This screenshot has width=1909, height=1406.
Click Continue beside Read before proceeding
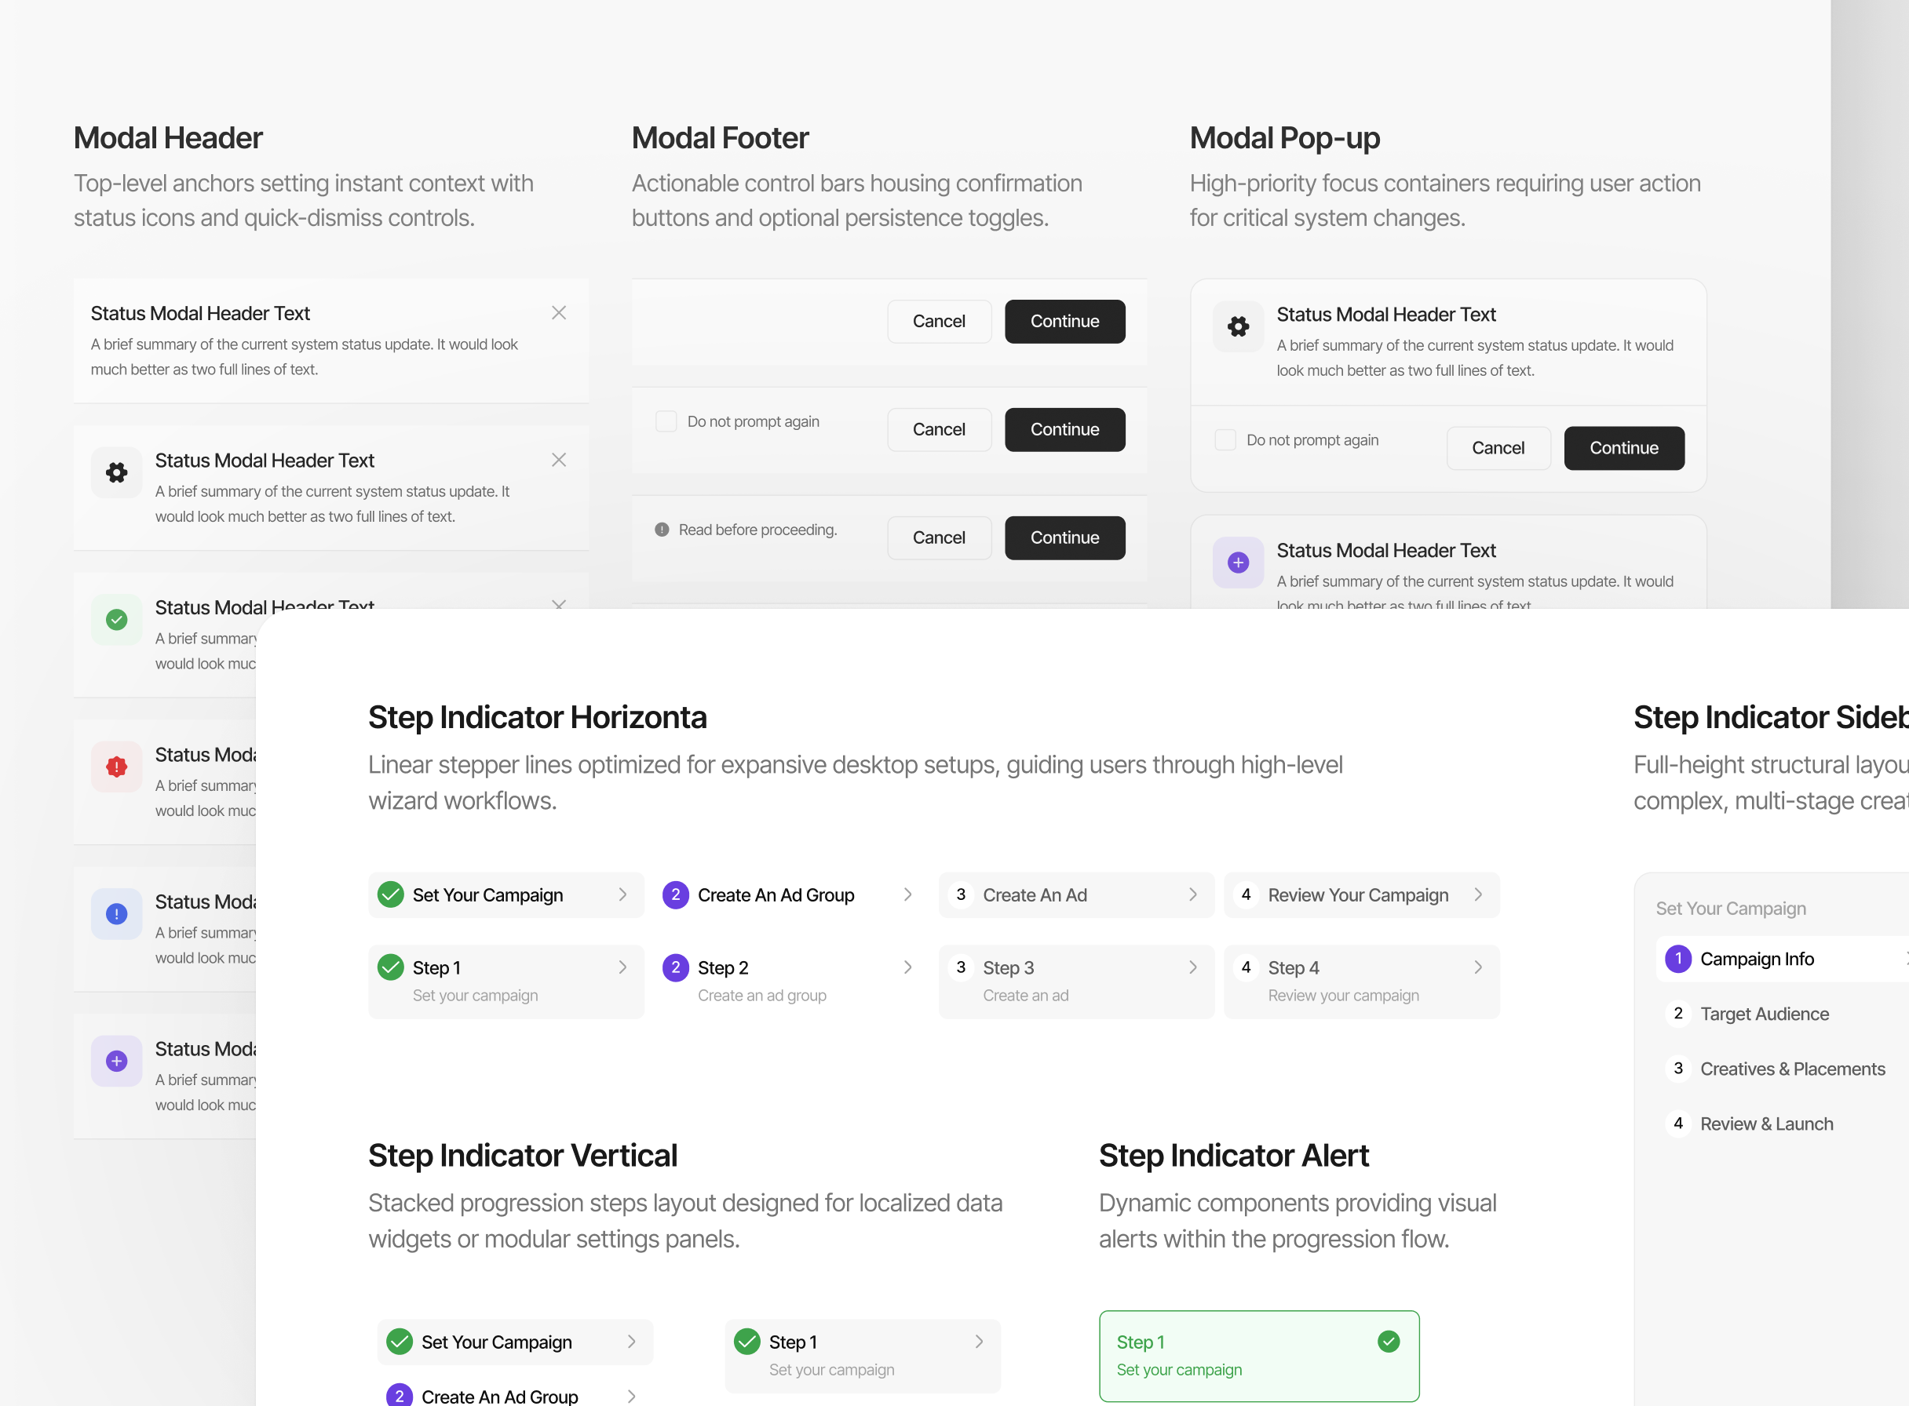(x=1065, y=538)
